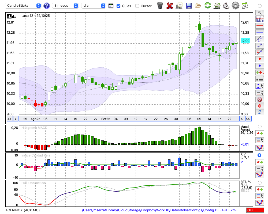
Task: Click the magnifying glass zoom tool
Action: pyautogui.click(x=259, y=12)
